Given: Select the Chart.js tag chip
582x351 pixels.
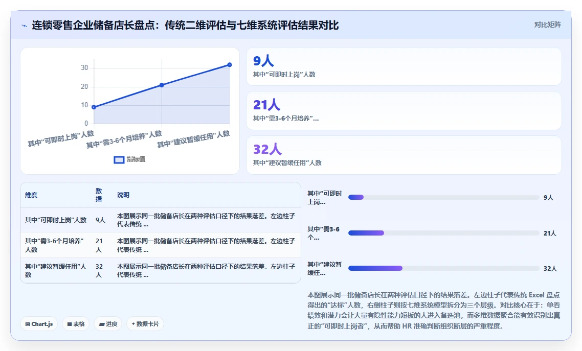Looking at the screenshot, I should pyautogui.click(x=39, y=324).
